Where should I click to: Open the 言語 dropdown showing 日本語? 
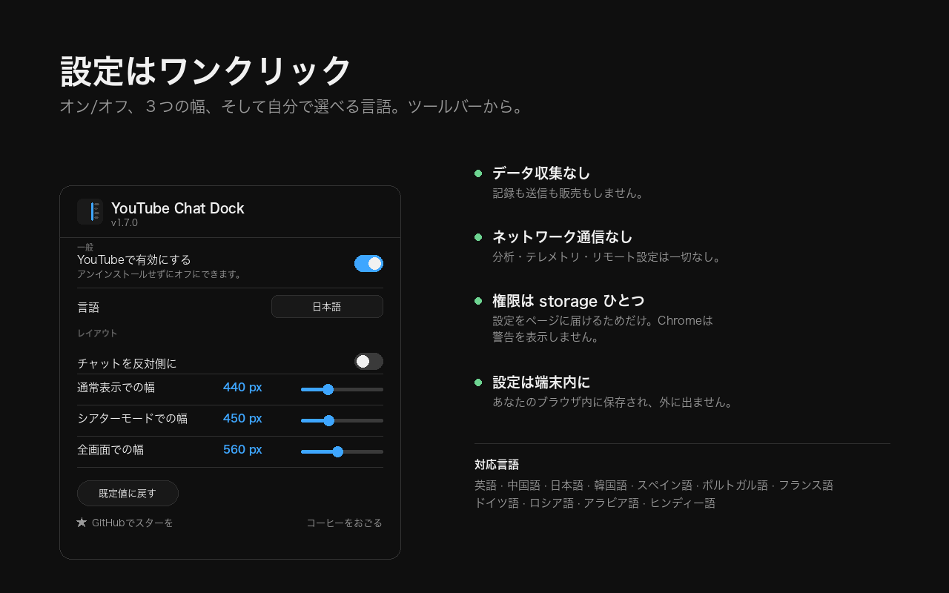[x=327, y=307]
